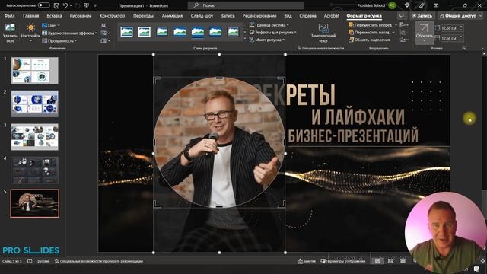This screenshot has width=487, height=274.
Task: Select the Переходы tab
Action: 143,15
